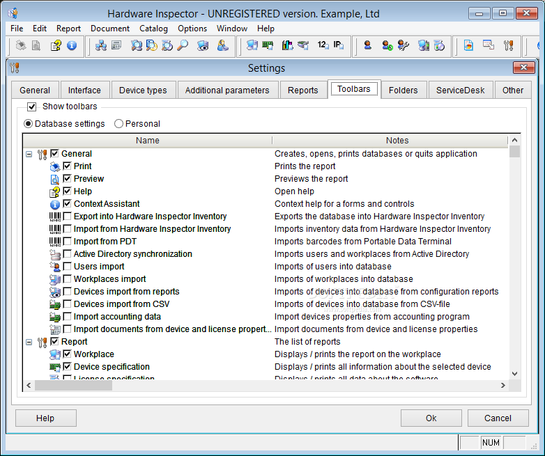Uncheck the Print toolbar item checkbox
The height and width of the screenshot is (456, 545).
click(x=67, y=166)
